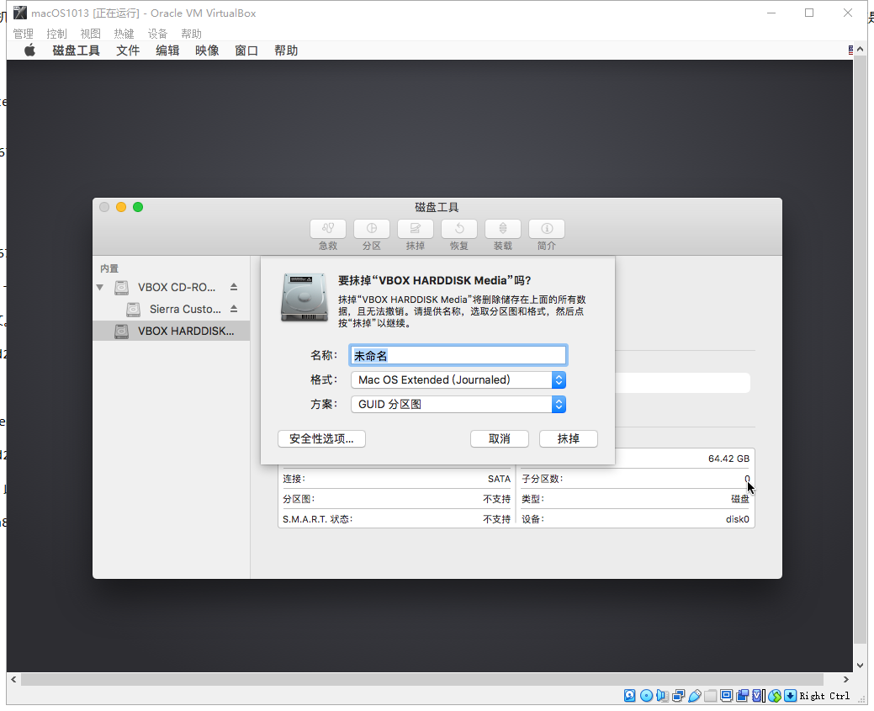Click the VirtualBox USB status icon

pos(695,695)
